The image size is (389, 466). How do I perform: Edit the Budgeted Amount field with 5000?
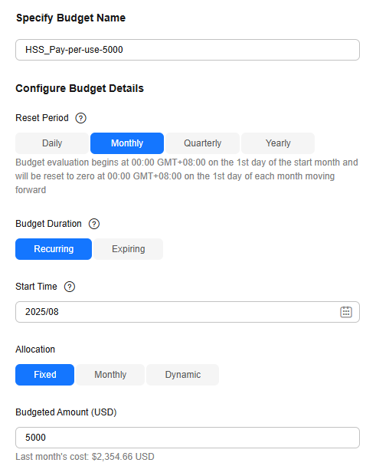pos(188,438)
